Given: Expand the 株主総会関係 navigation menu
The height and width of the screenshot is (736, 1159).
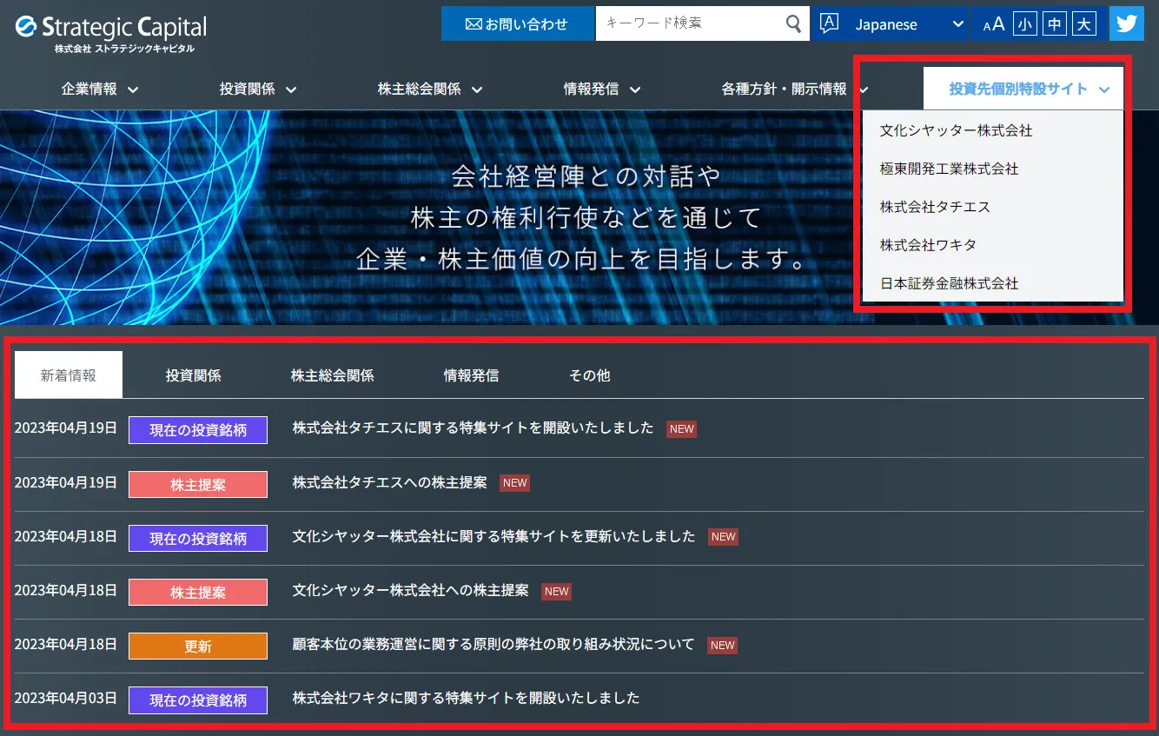Looking at the screenshot, I should (430, 89).
